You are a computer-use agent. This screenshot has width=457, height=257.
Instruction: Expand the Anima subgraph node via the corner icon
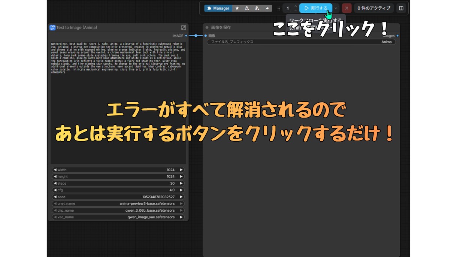tap(184, 27)
